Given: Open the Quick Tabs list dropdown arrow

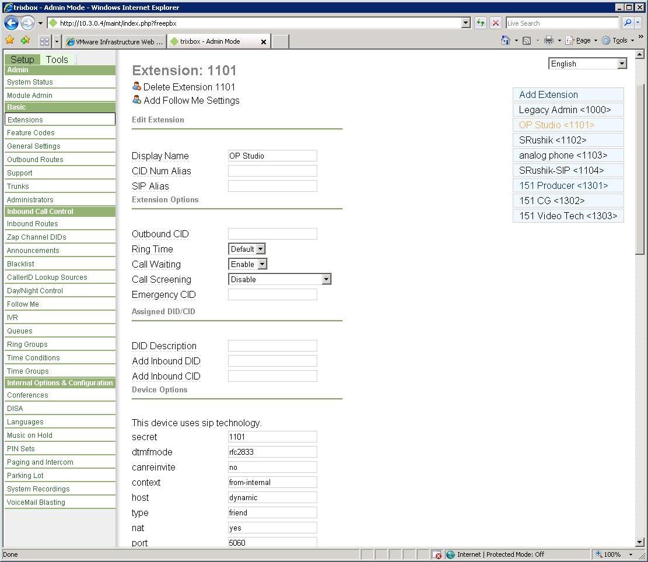Looking at the screenshot, I should (x=57, y=41).
